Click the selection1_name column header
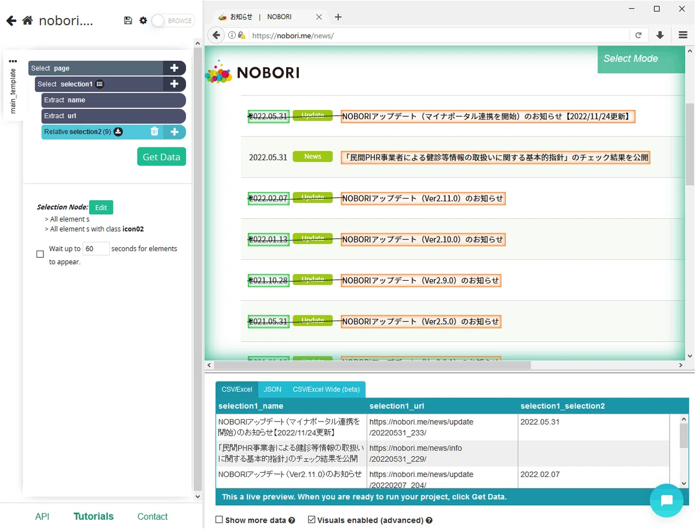The height and width of the screenshot is (529, 695). (x=291, y=406)
